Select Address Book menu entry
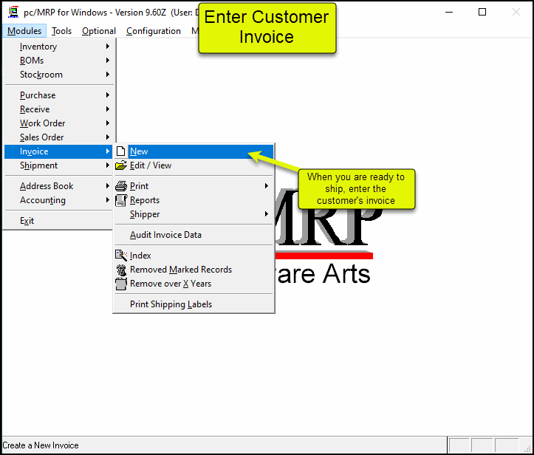 (x=58, y=186)
